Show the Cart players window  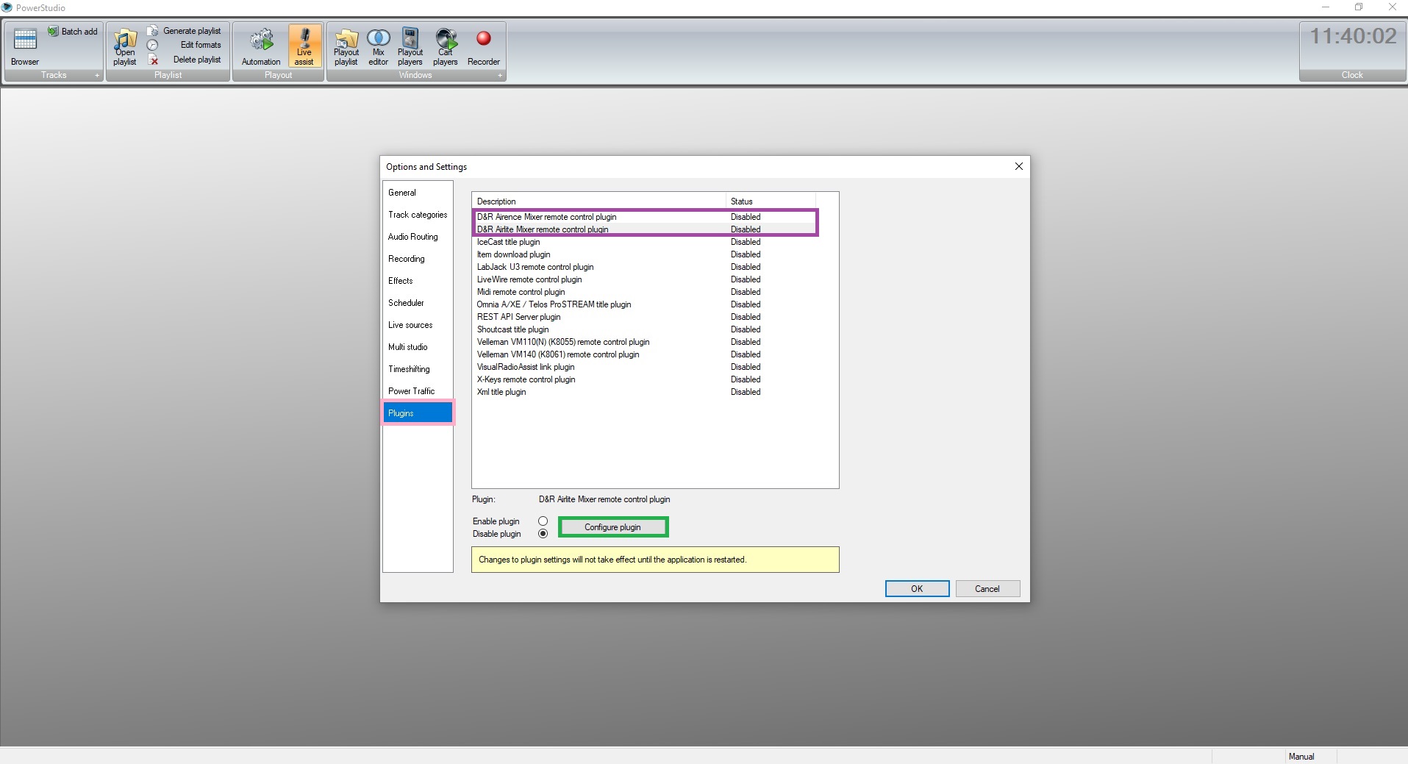pyautogui.click(x=445, y=46)
